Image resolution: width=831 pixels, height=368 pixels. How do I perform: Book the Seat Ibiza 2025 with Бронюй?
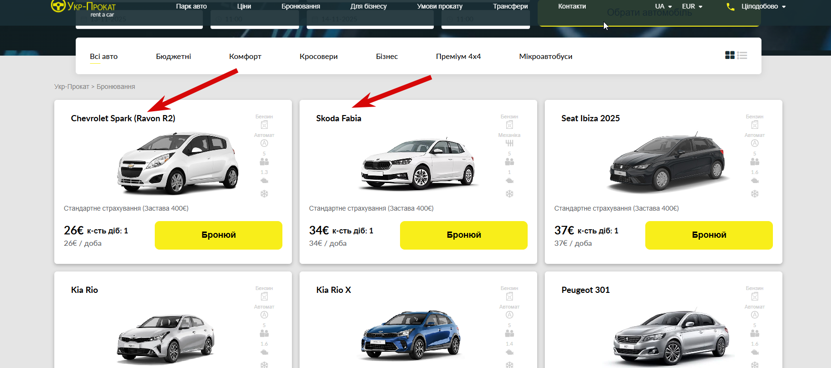pos(709,235)
